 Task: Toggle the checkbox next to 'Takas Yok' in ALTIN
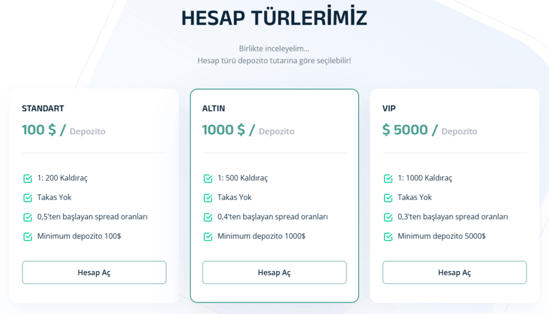207,197
